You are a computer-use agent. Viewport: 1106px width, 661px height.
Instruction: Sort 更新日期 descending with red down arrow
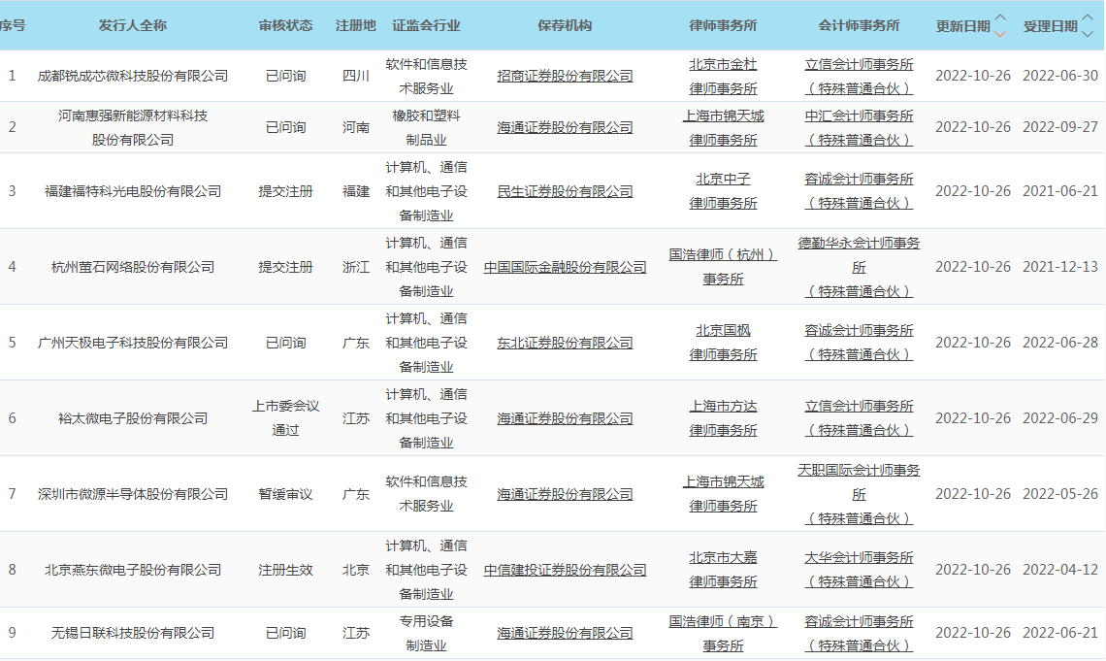click(x=1000, y=34)
